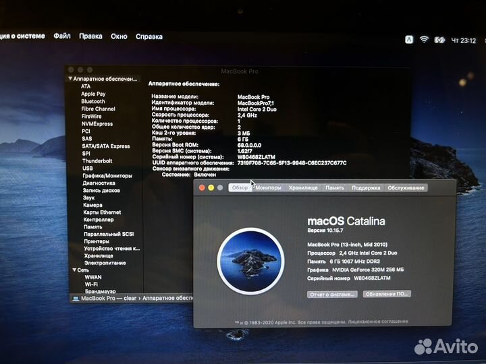This screenshot has height=364, width=486.
Task: Select Память in the System Report sidebar
Action: tap(92, 227)
